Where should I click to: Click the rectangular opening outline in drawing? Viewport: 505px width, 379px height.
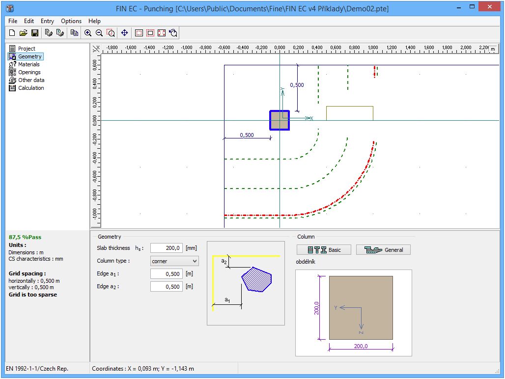tap(350, 113)
